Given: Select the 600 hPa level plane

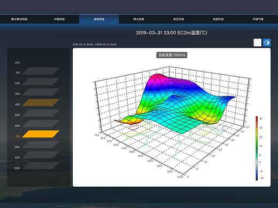Looking at the screenshot, I should (x=41, y=124).
